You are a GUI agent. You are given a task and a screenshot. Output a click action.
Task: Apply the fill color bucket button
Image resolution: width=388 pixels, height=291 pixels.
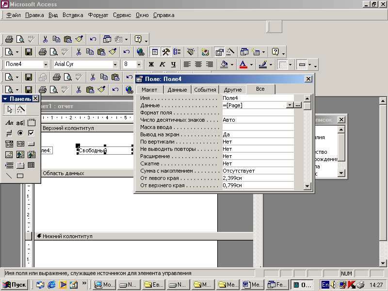[224, 65]
